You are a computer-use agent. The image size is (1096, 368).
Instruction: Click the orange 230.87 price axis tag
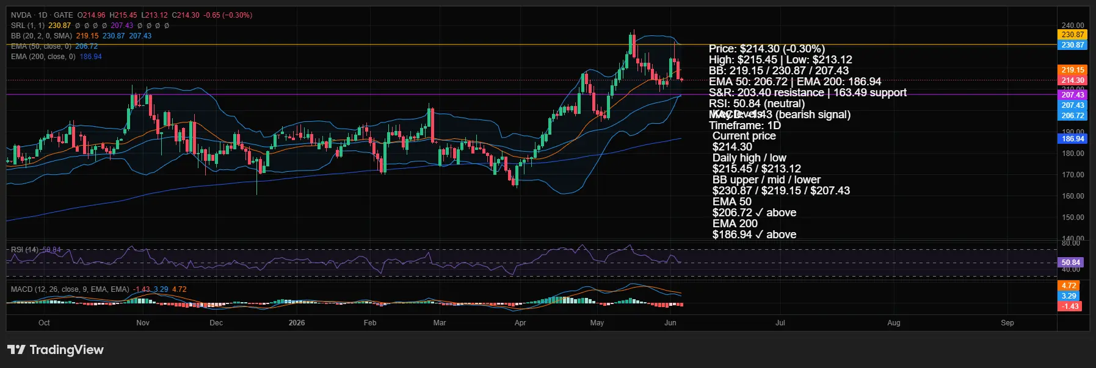(x=1072, y=35)
